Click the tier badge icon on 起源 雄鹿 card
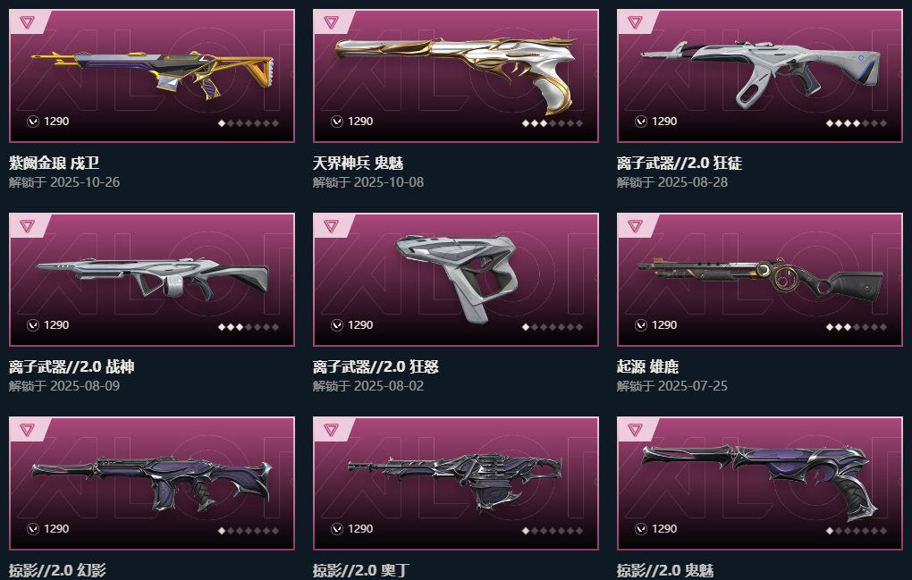 (635, 226)
